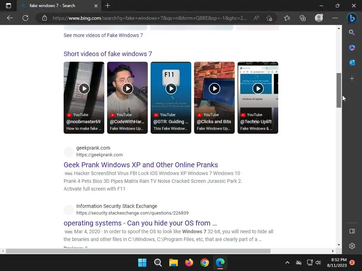Image resolution: width=362 pixels, height=271 pixels.
Task: View site information lock icon
Action: [x=45, y=18]
